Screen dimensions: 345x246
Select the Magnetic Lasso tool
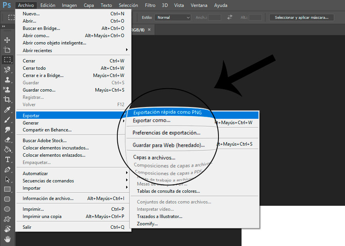tap(7, 70)
